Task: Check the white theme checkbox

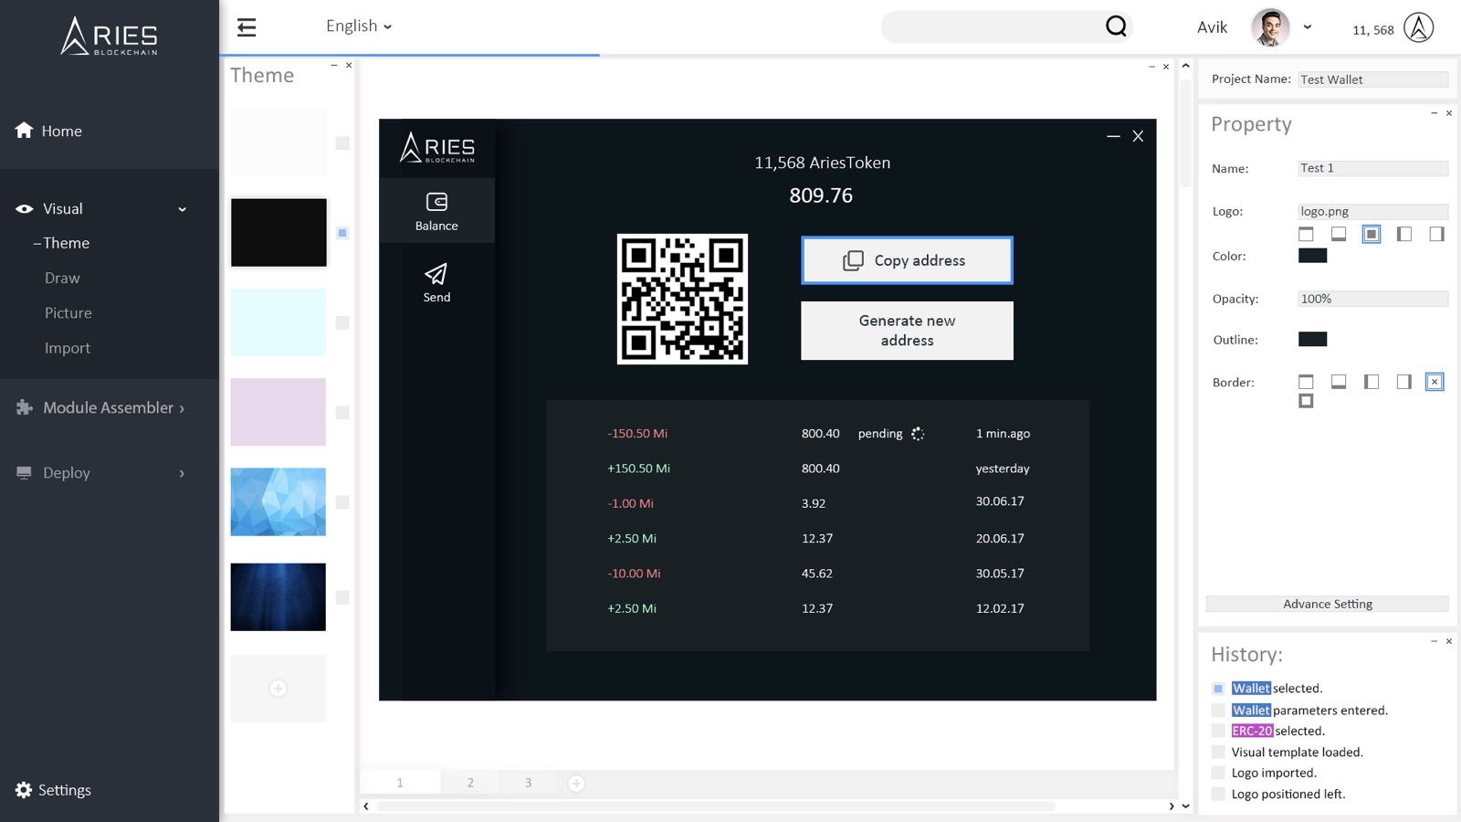Action: click(x=342, y=142)
